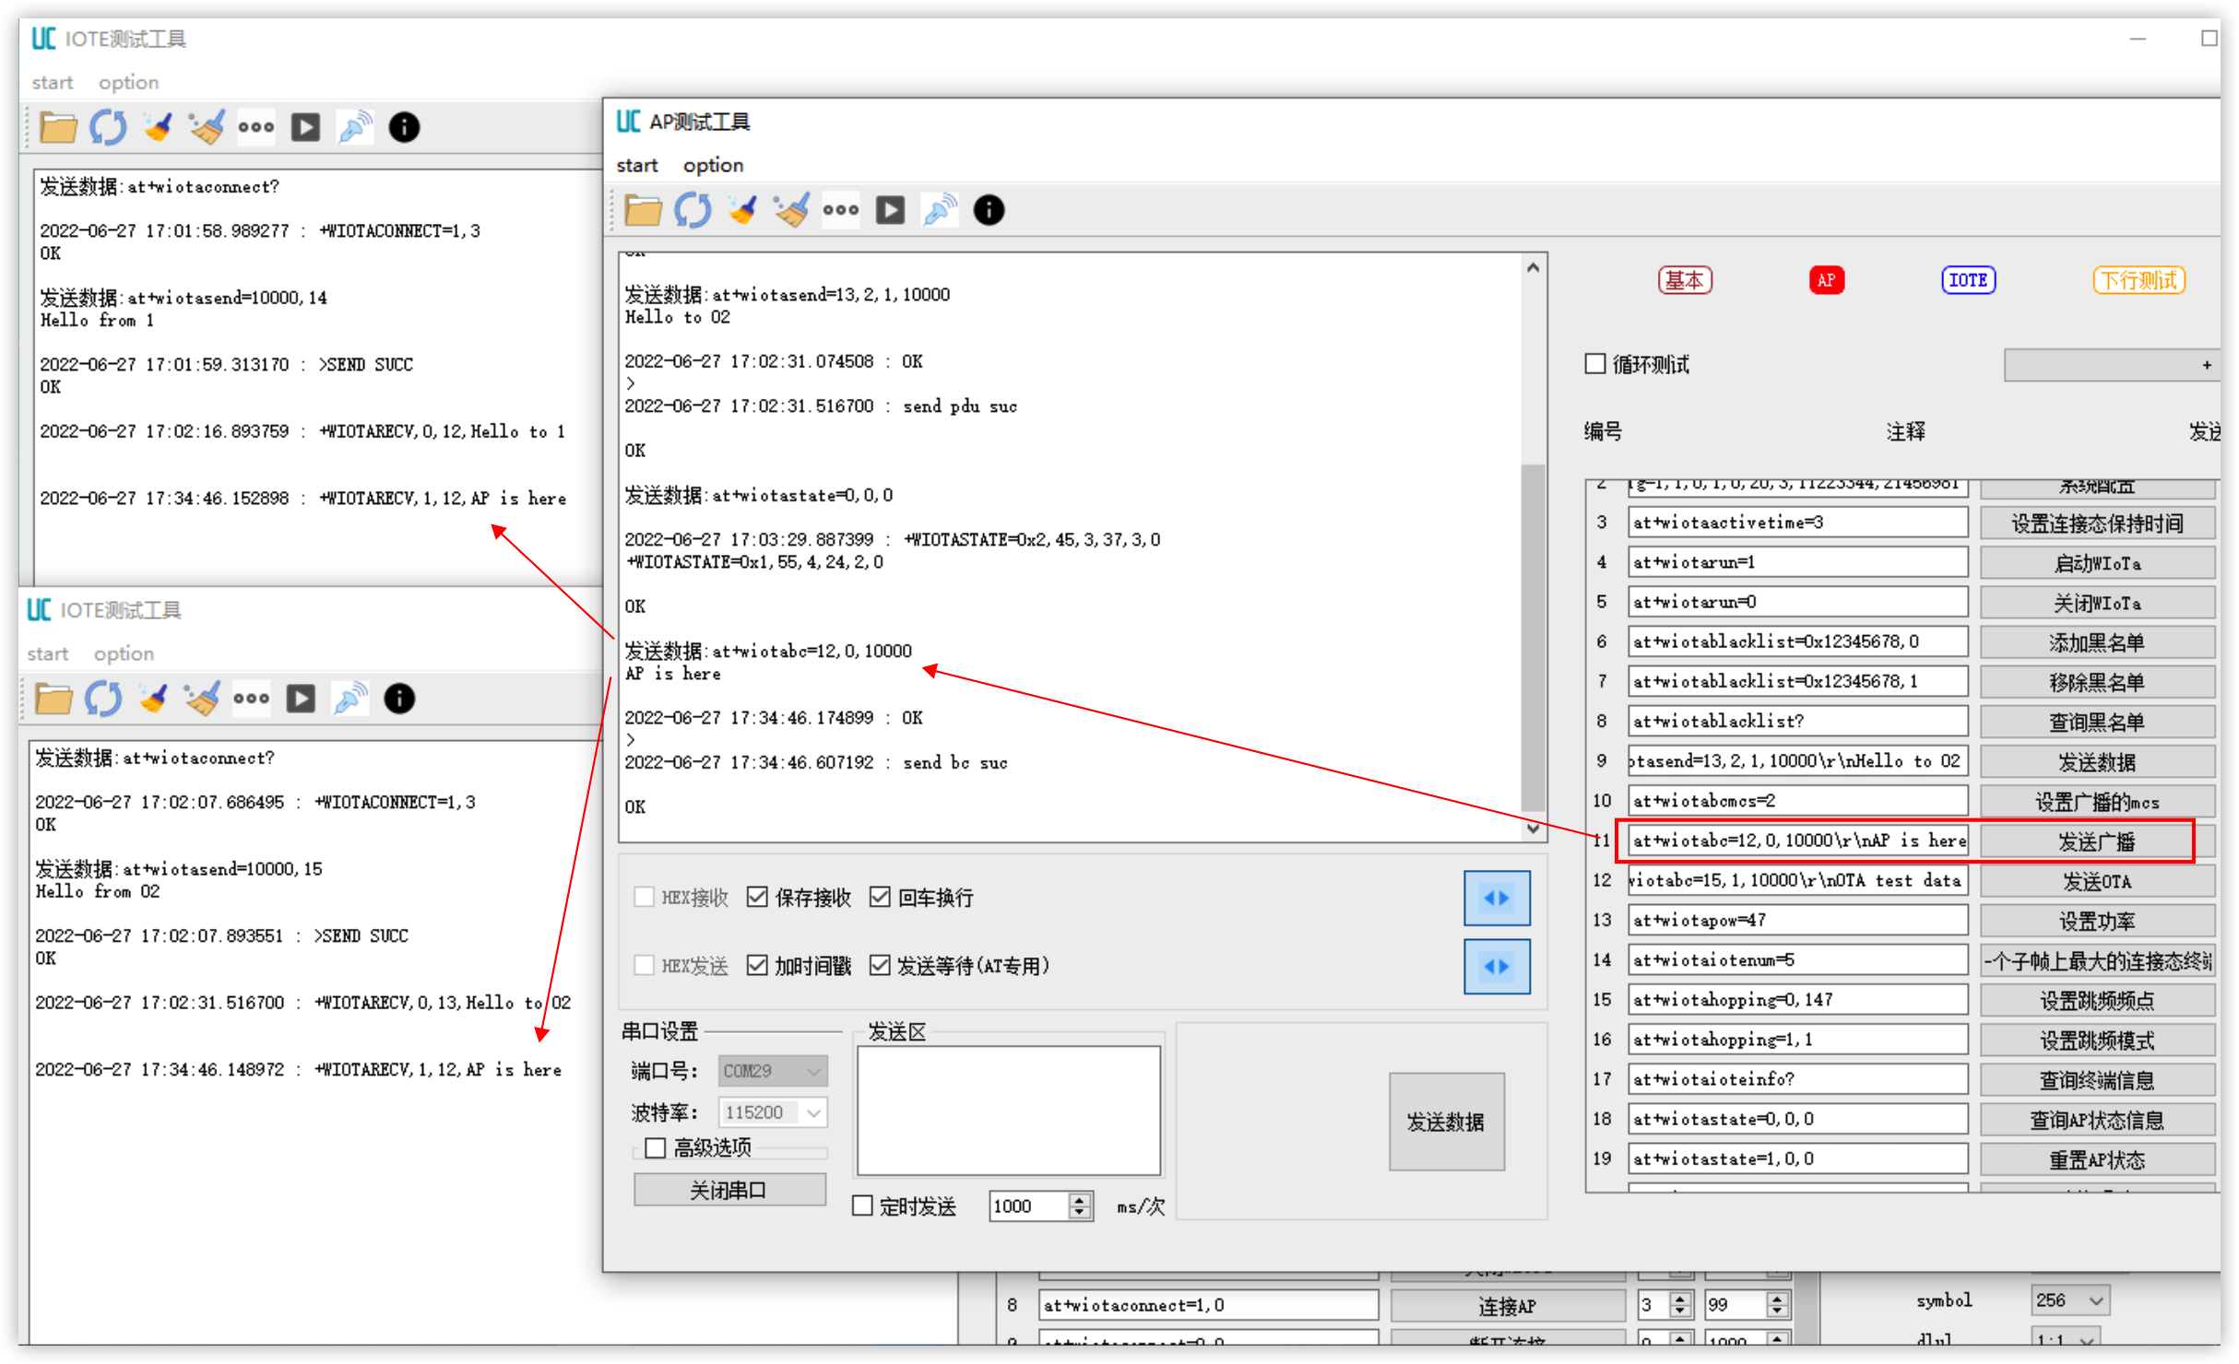This screenshot has width=2239, height=1364.
Task: Click double-brush icon in lower IOTE window
Action: click(x=202, y=699)
